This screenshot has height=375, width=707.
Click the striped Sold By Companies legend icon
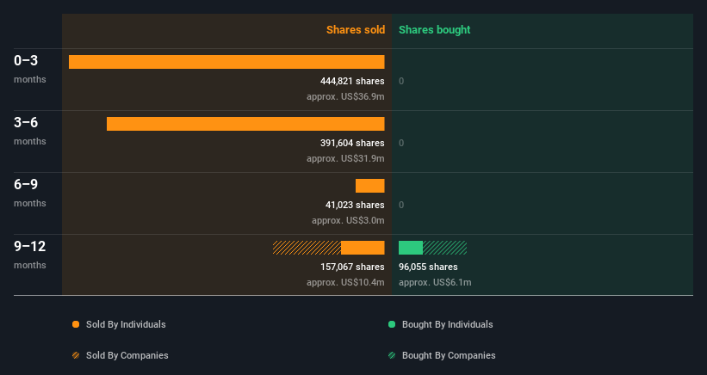76,355
